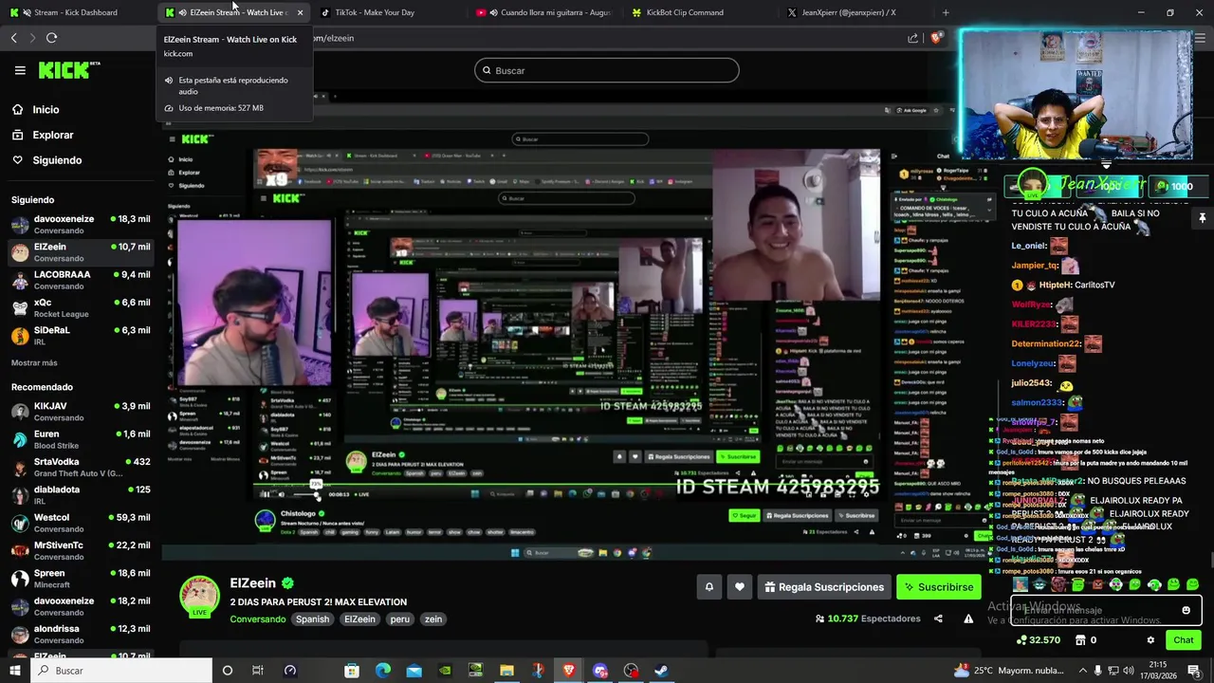This screenshot has height=683, width=1214.
Task: Open the emoji picker in chat input
Action: tap(1186, 610)
